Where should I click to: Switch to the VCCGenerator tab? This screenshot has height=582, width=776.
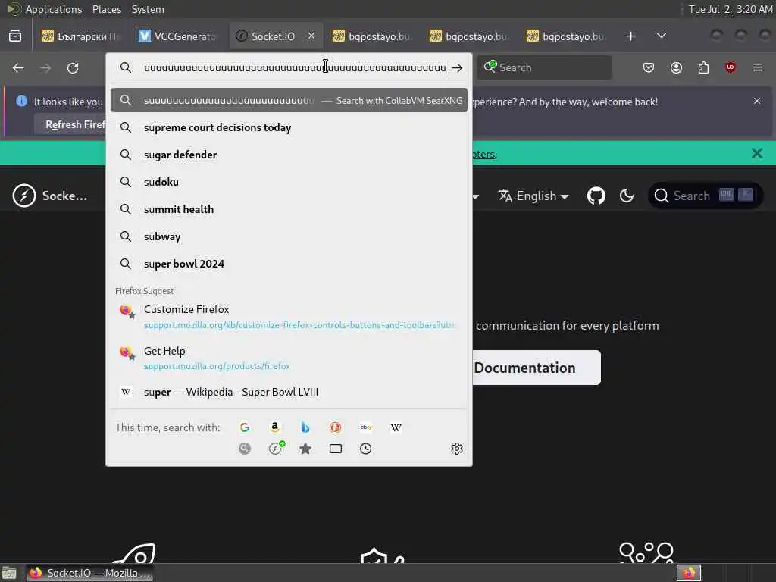(x=177, y=36)
